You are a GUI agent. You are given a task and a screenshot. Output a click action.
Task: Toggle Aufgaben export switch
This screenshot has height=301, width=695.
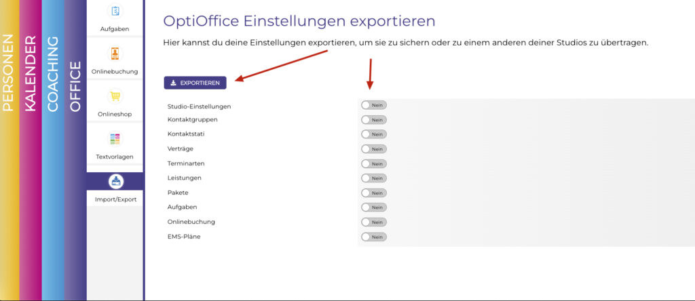tap(374, 207)
